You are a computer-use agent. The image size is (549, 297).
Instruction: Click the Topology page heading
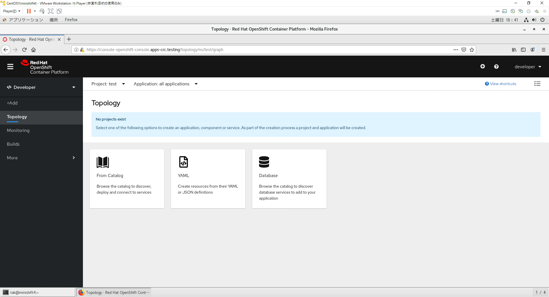coord(106,103)
